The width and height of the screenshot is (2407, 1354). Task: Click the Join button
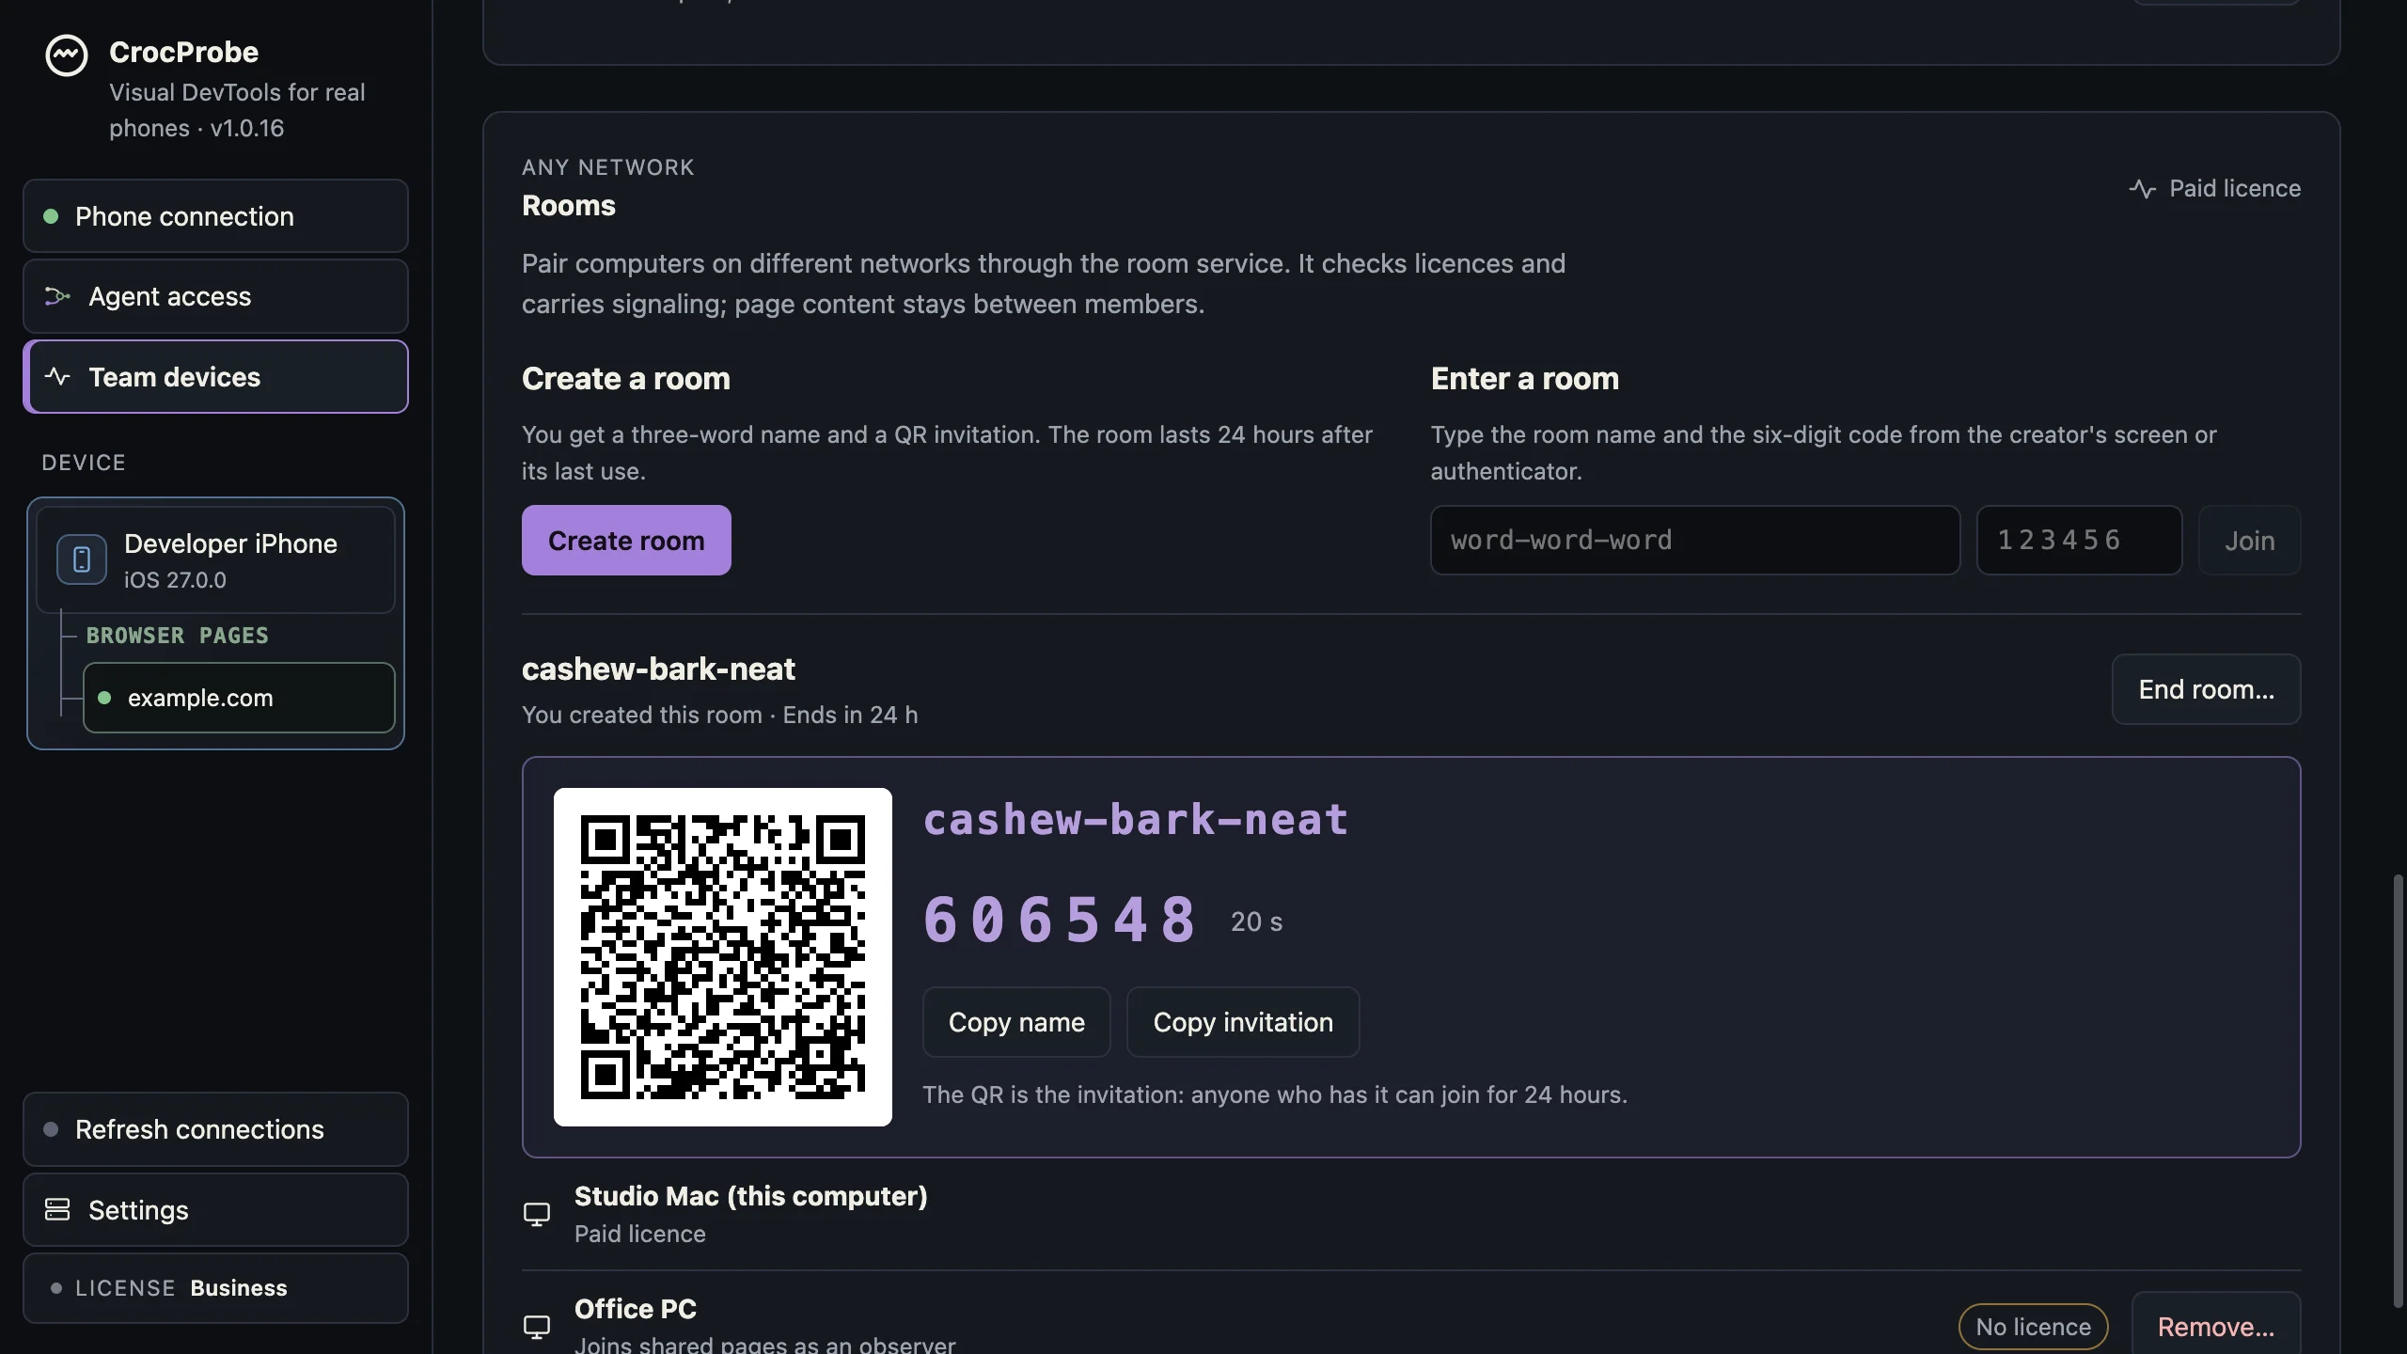(x=2249, y=541)
